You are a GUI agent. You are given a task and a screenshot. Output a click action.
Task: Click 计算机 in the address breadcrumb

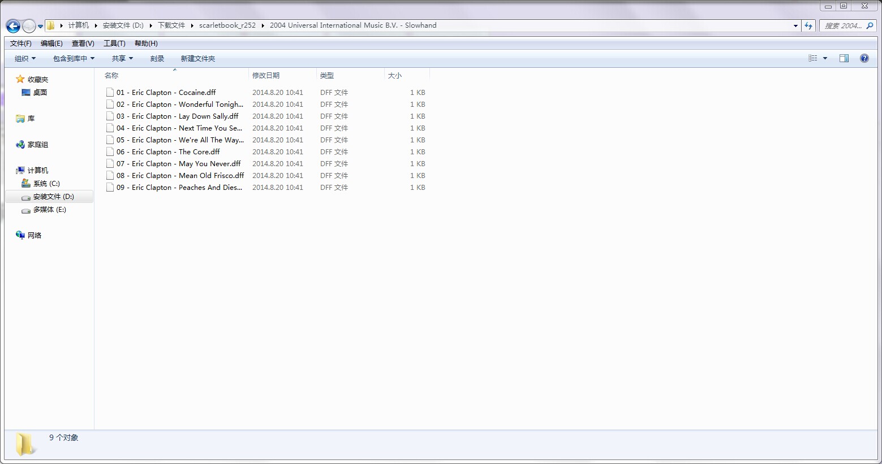click(x=79, y=25)
